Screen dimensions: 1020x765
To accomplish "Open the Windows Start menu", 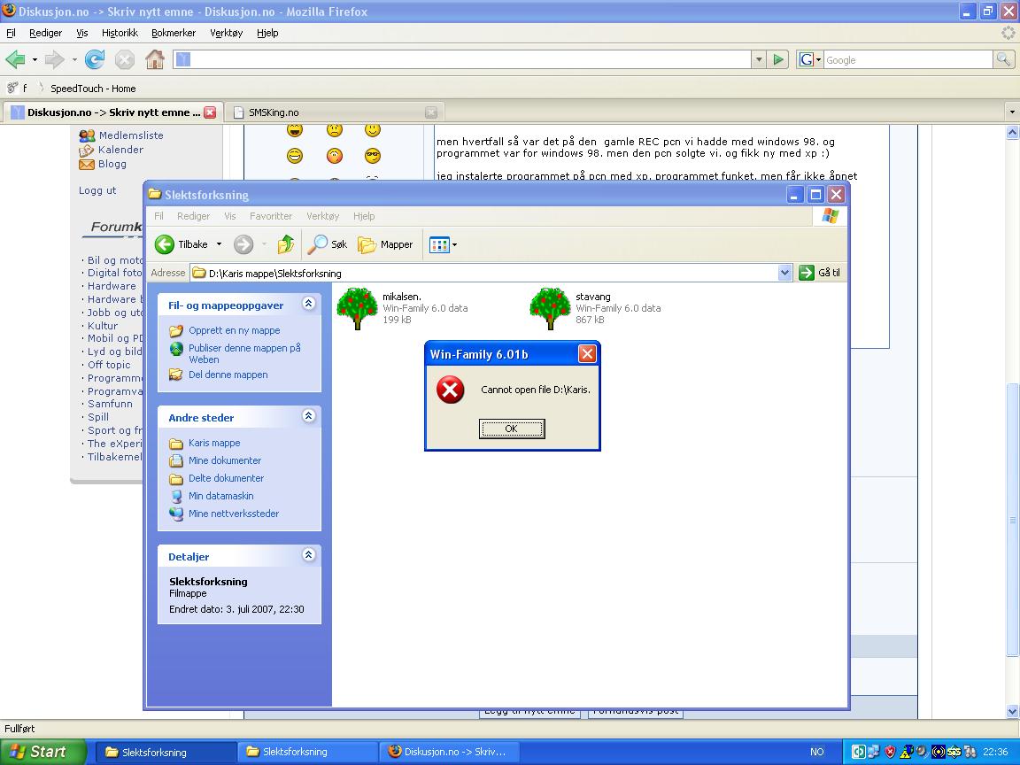I will pos(42,752).
